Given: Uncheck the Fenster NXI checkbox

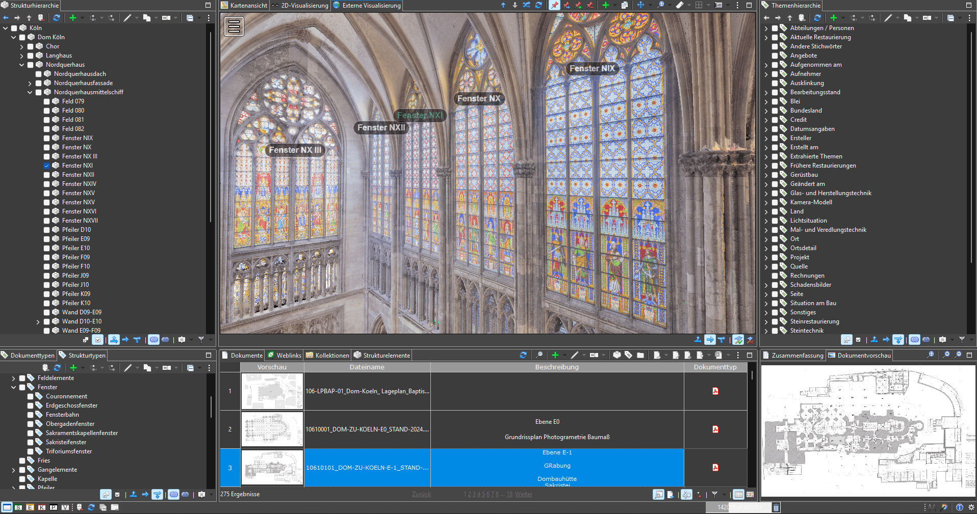Looking at the screenshot, I should [x=47, y=166].
